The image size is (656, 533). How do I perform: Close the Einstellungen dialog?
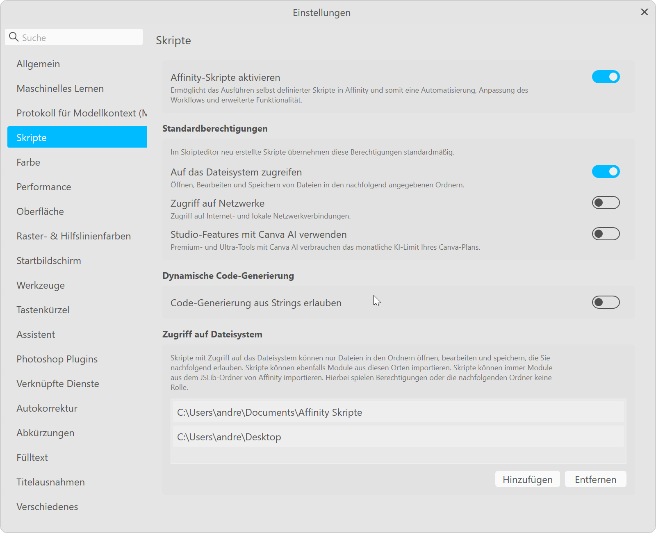point(645,12)
